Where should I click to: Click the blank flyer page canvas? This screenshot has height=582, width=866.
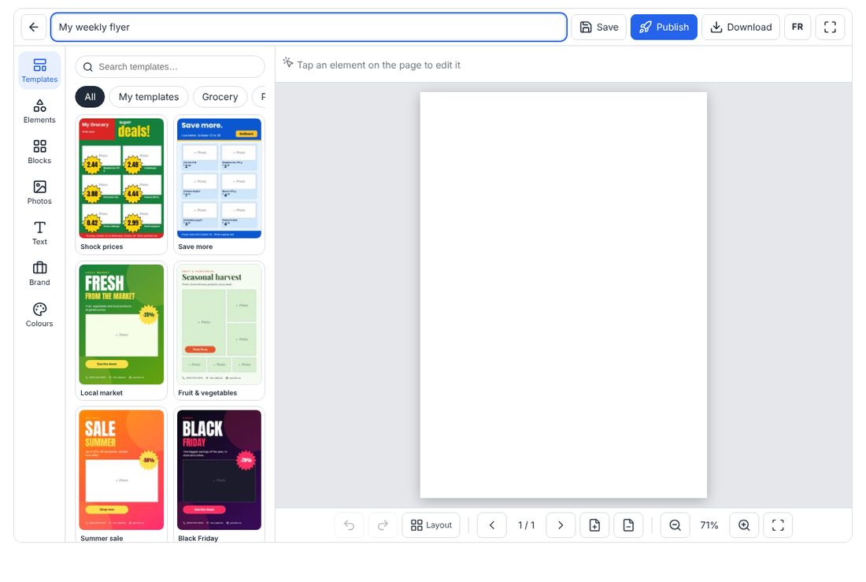pos(564,295)
